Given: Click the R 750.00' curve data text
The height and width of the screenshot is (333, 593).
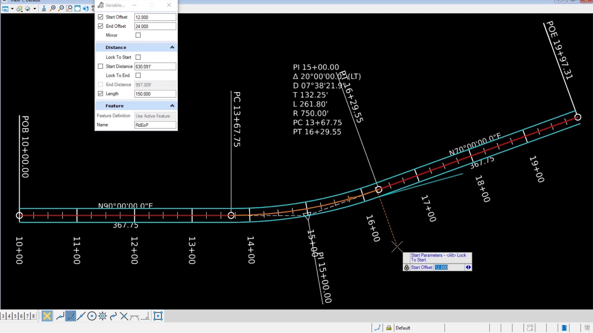Looking at the screenshot, I should coord(310,113).
